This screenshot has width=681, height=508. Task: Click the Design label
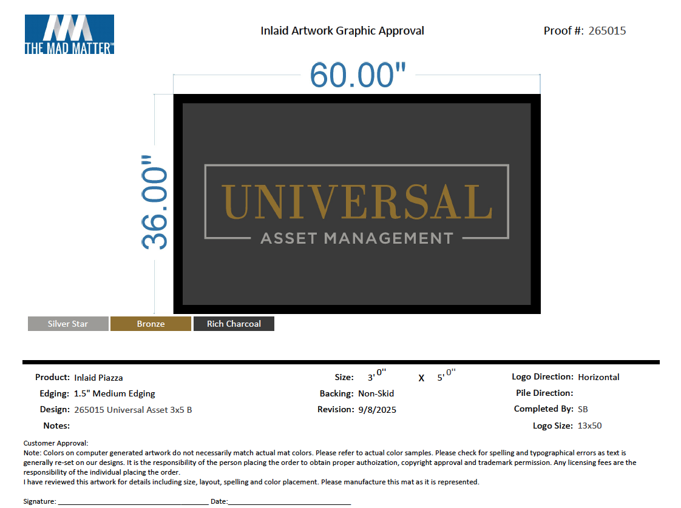(55, 410)
